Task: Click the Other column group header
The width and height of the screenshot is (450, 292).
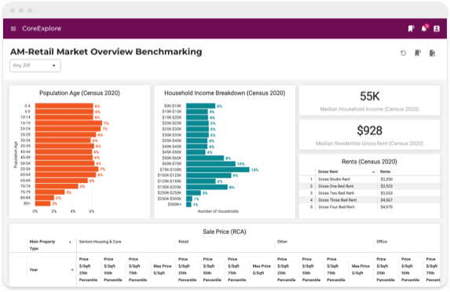Action: click(x=282, y=242)
